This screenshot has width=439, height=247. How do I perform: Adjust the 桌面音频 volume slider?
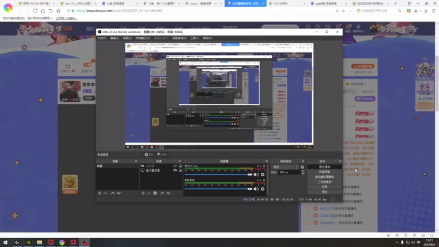pos(218,189)
